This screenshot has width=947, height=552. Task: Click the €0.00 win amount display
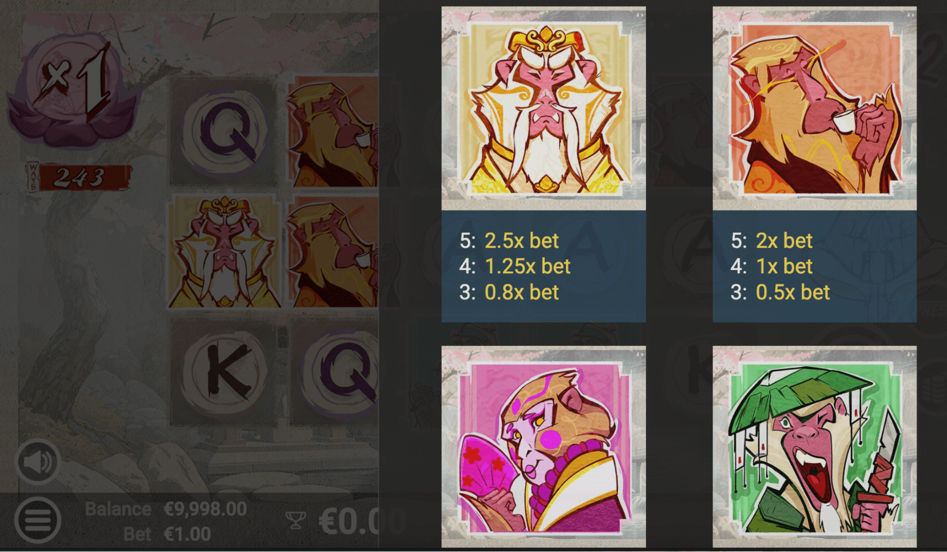click(362, 521)
